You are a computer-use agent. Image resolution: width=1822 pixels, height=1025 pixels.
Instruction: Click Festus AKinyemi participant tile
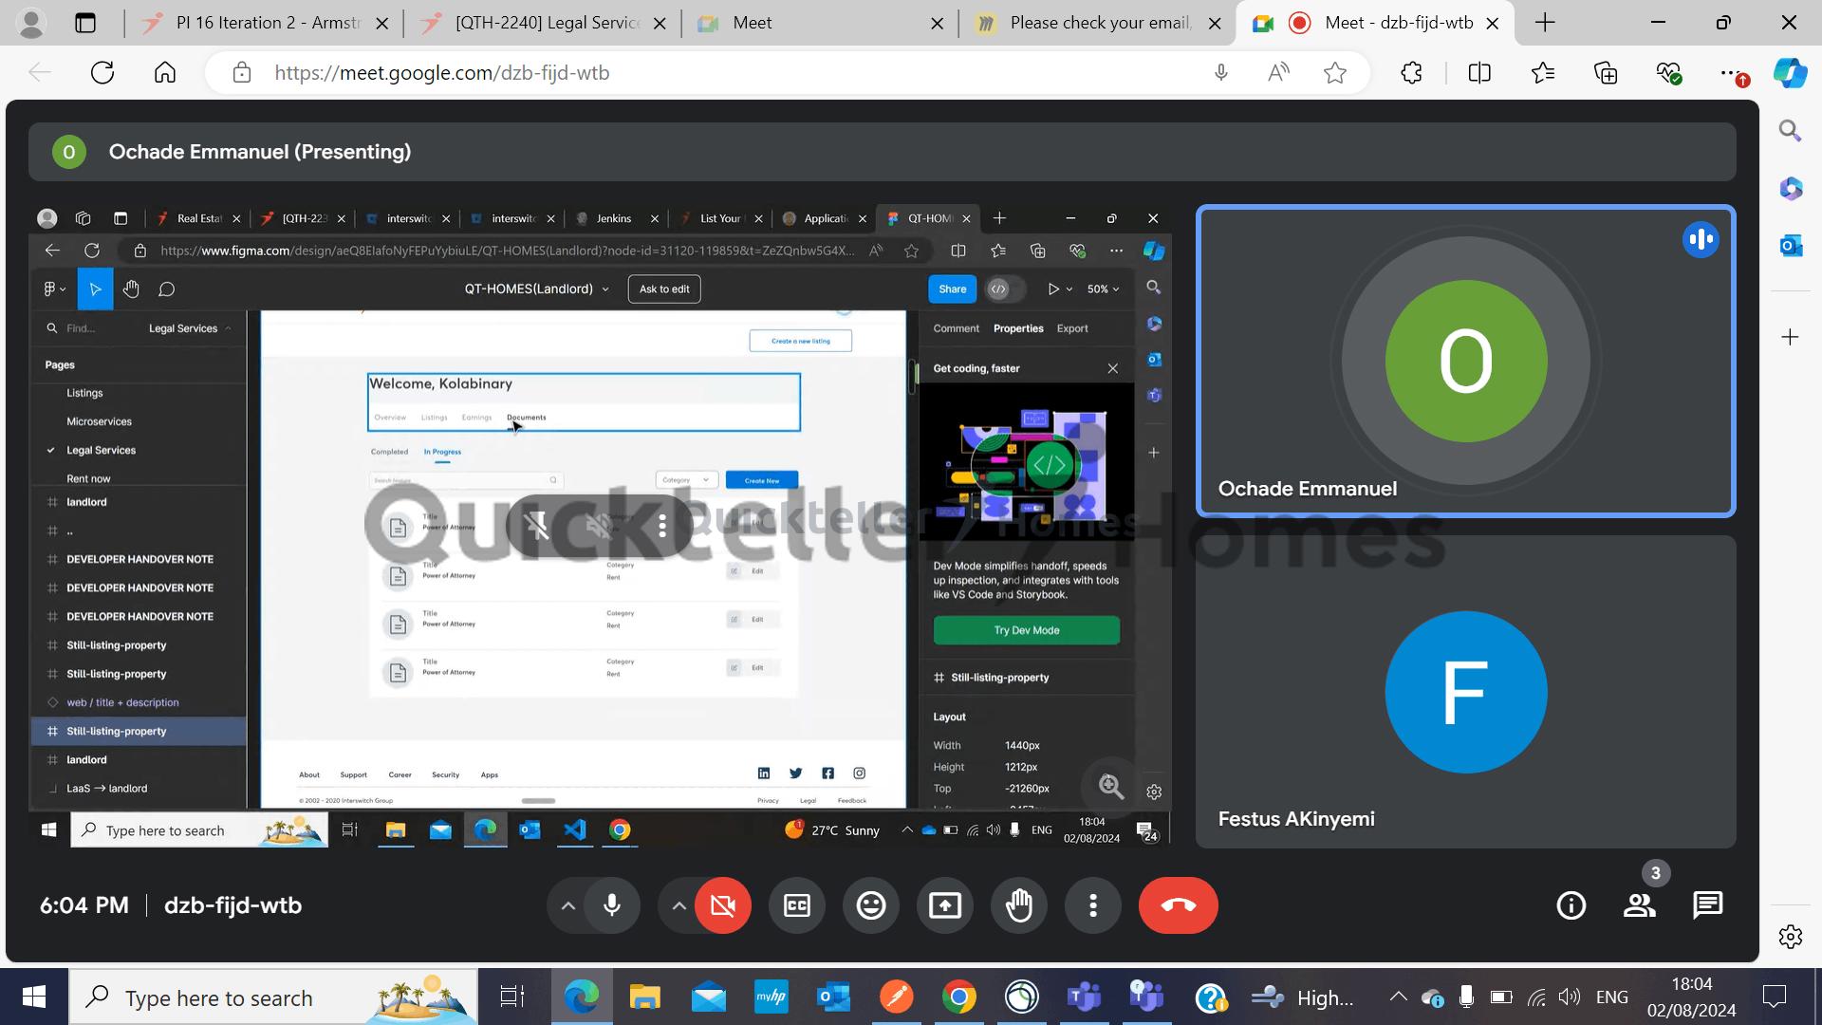pos(1465,692)
